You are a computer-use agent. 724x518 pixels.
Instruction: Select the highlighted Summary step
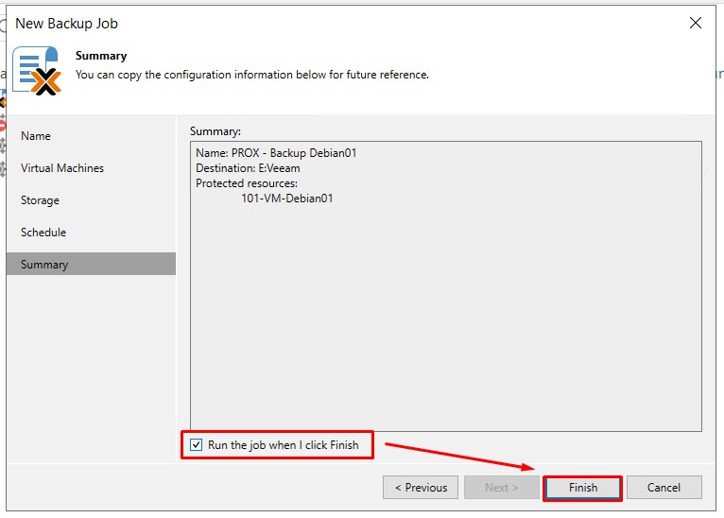(44, 265)
